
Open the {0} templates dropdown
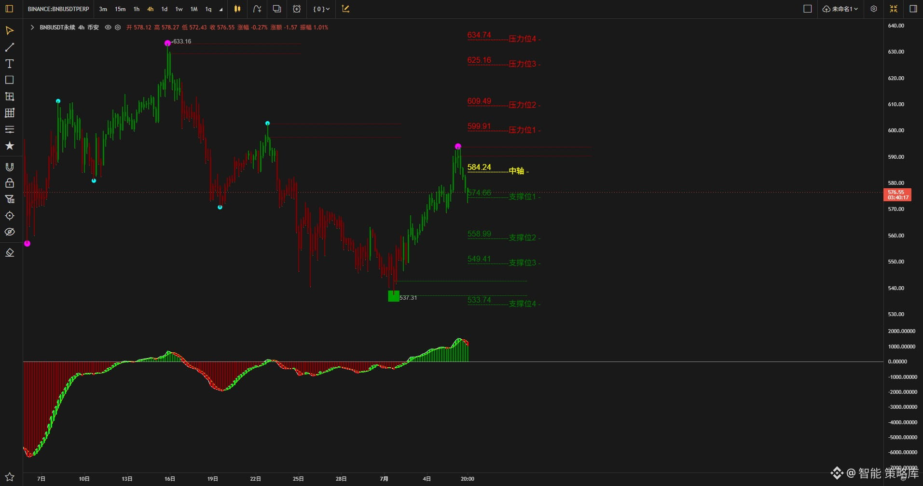(x=321, y=9)
